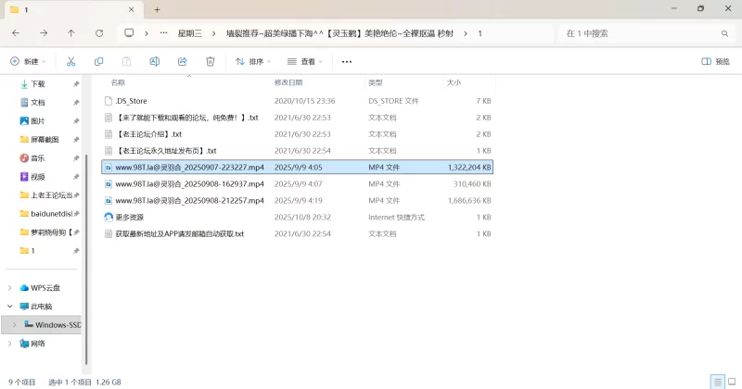Collapse the 此电脑 tree node

point(10,307)
